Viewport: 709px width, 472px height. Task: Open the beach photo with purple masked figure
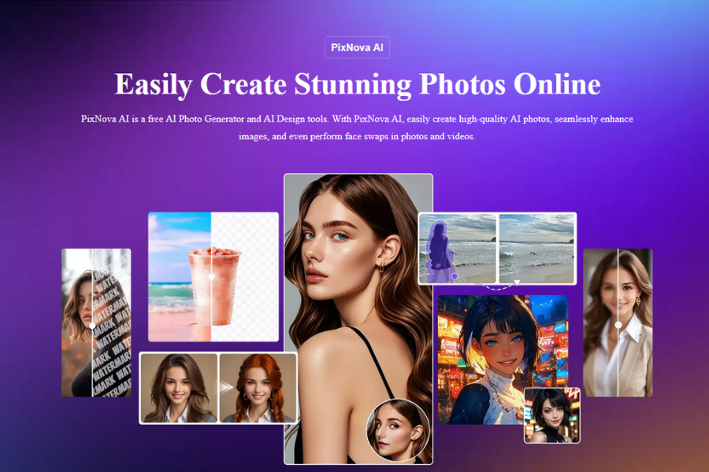click(458, 249)
